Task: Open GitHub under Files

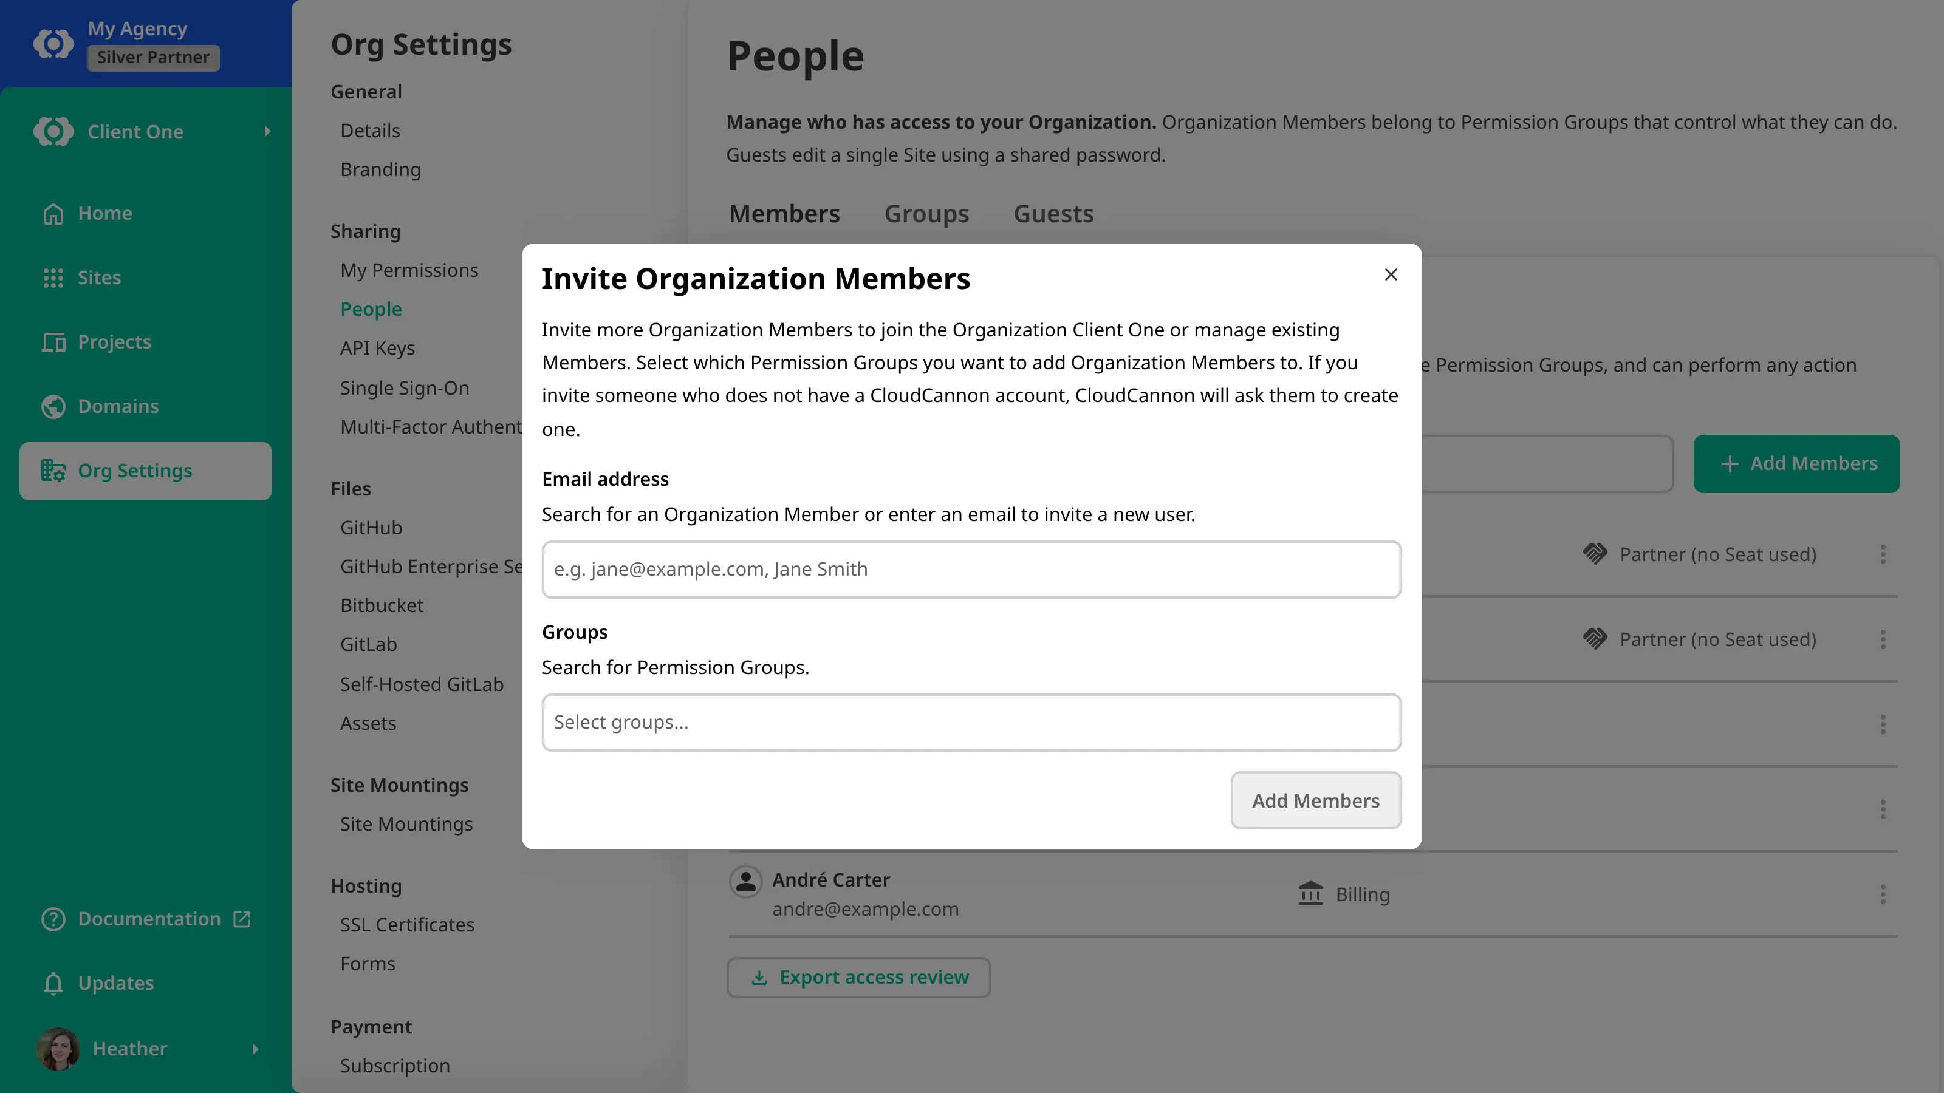Action: pyautogui.click(x=371, y=528)
